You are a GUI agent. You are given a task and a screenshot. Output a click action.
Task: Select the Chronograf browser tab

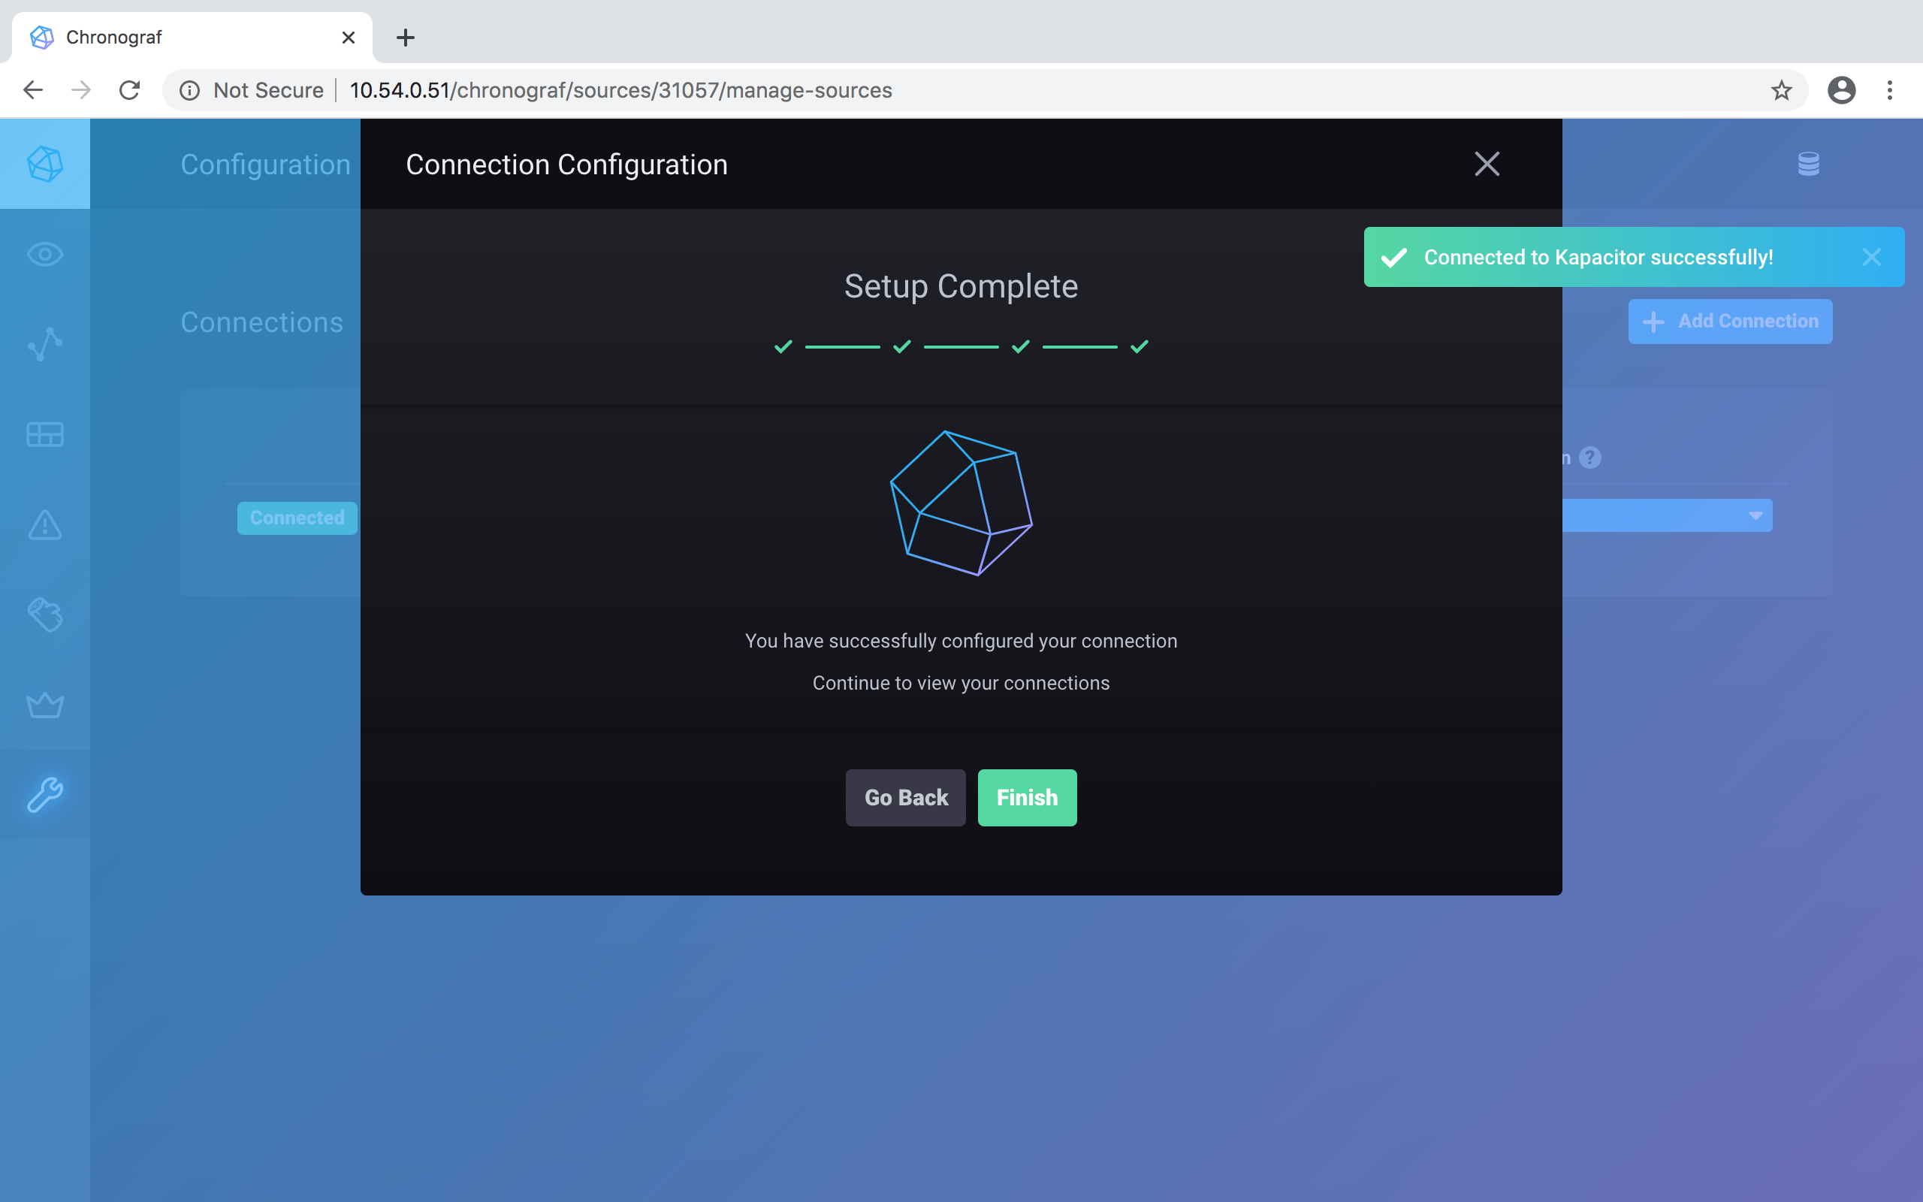coord(192,38)
